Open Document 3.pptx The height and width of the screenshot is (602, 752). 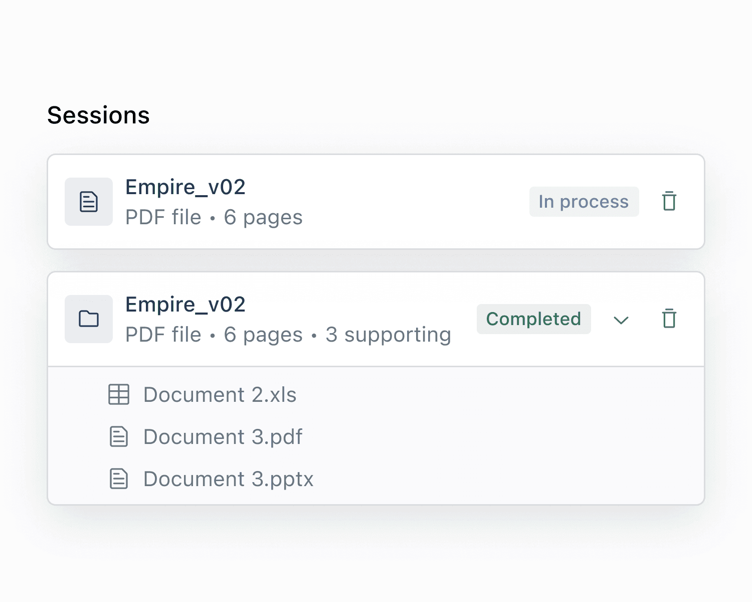click(x=228, y=479)
